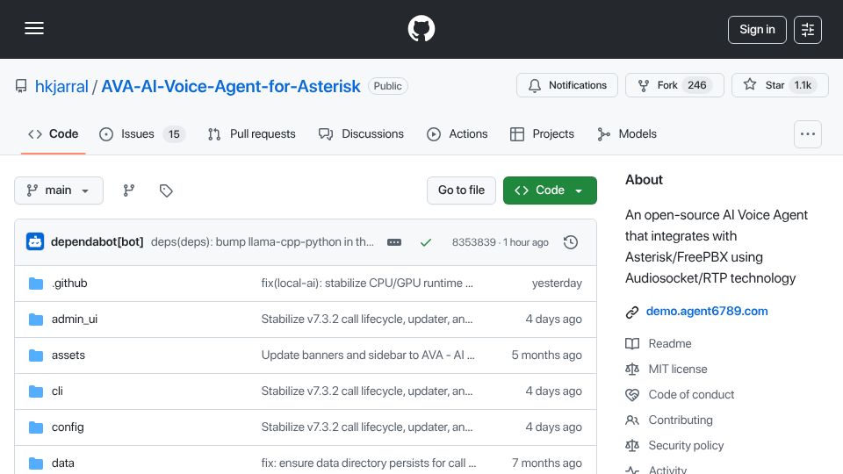Screen dimensions: 843x474
Task: Open AVA-AI-Voice-Agent-for-Asterisk repository link
Action: tap(231, 86)
